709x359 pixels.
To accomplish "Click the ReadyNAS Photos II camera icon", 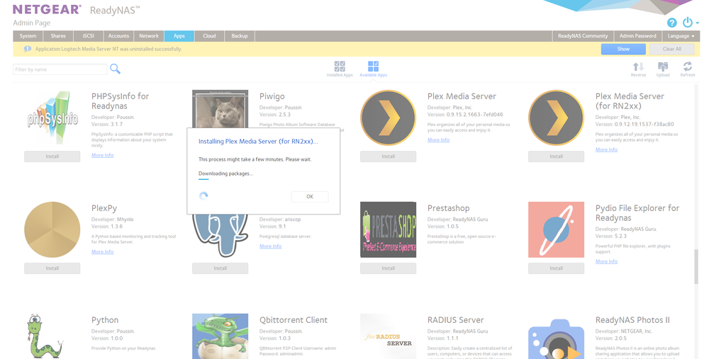I will click(556, 338).
